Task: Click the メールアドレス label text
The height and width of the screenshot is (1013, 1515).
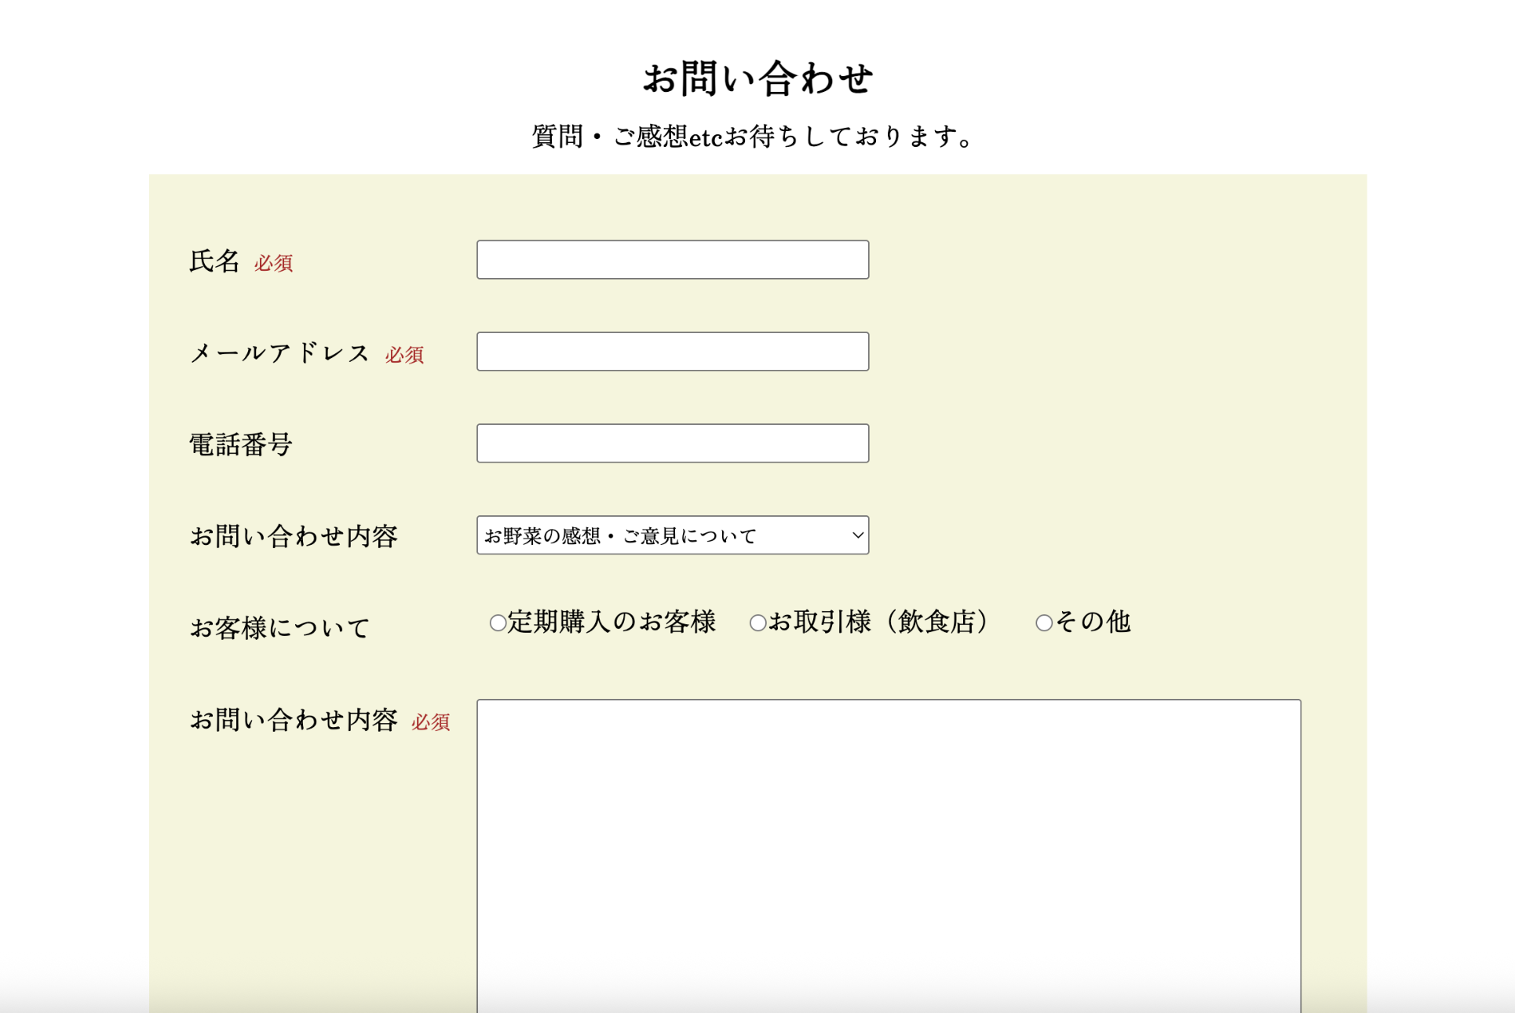Action: (x=279, y=353)
